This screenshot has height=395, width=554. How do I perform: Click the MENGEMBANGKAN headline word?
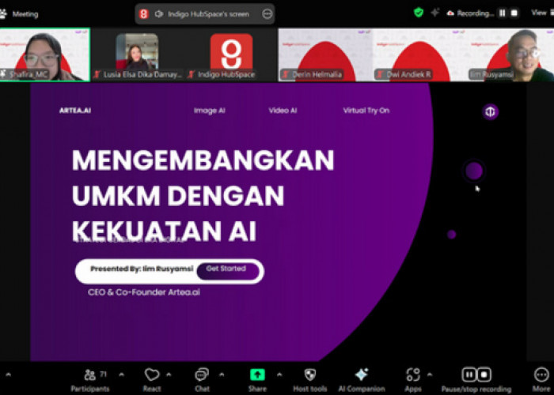click(203, 160)
